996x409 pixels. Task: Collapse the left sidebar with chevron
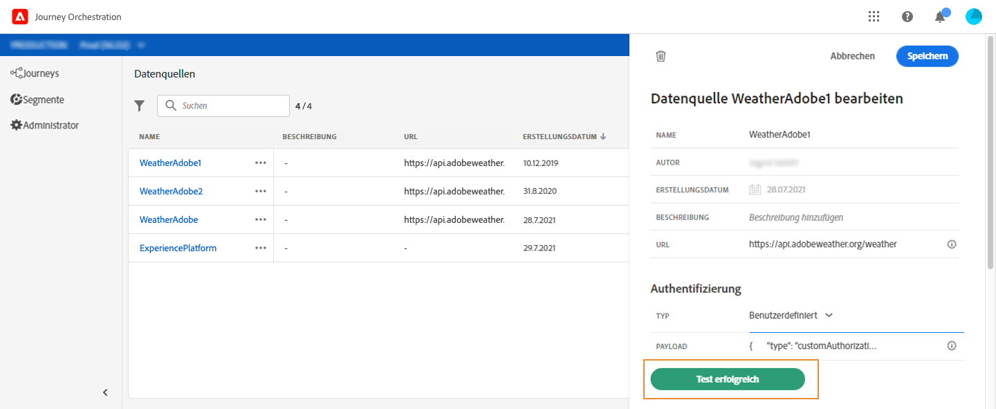[x=105, y=392]
